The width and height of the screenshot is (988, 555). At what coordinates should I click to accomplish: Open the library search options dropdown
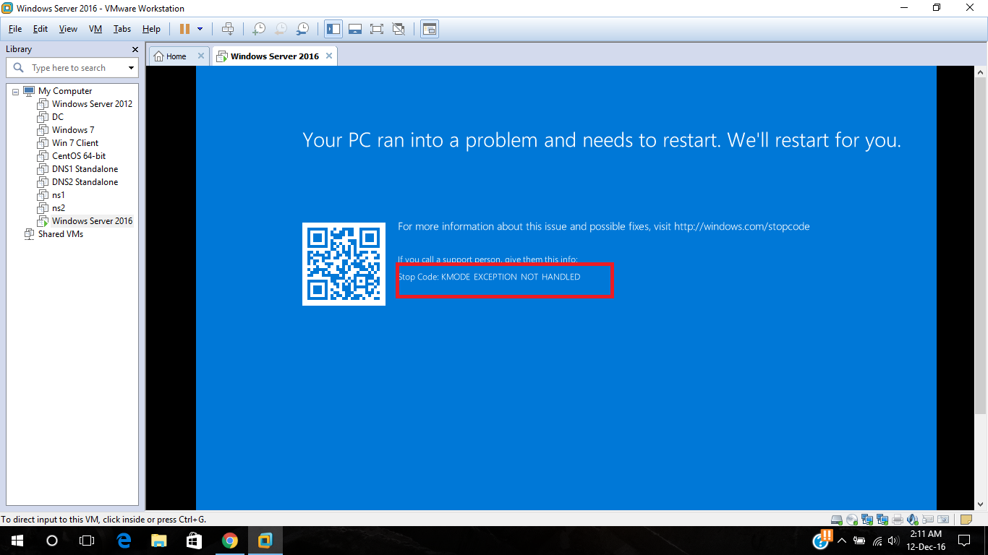click(x=131, y=68)
